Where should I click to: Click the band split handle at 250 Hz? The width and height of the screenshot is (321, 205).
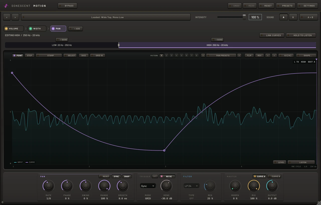click(119, 45)
